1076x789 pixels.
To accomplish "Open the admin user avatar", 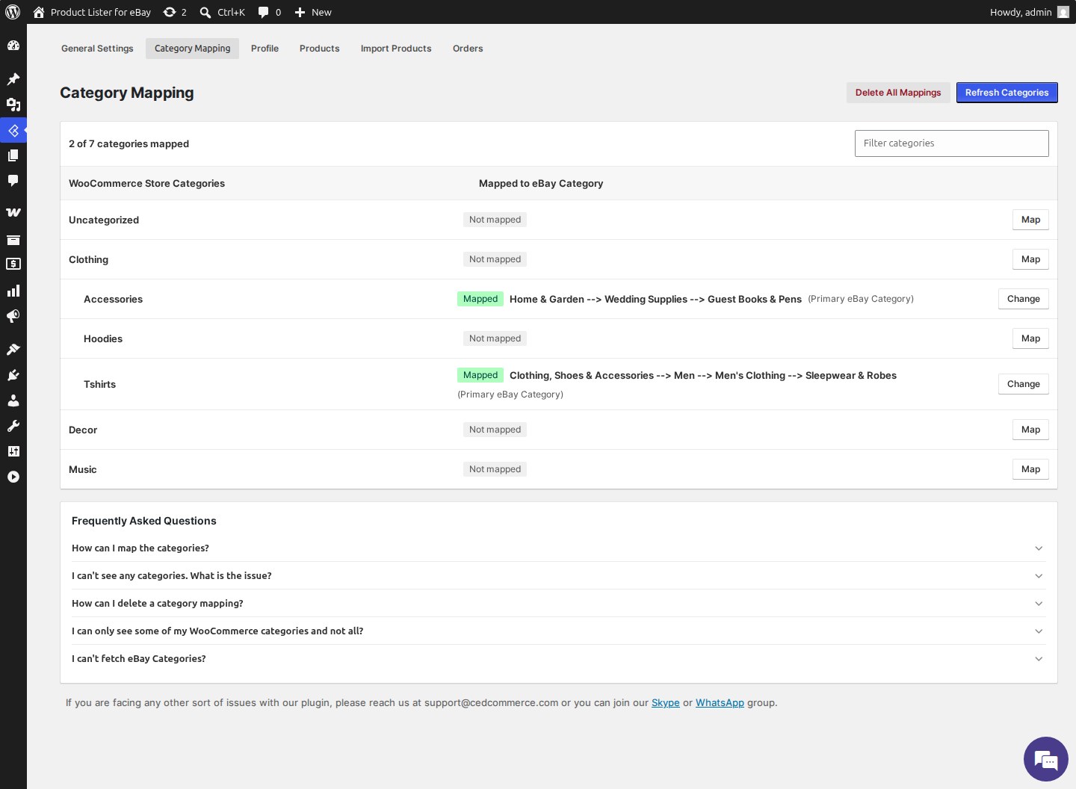I will click(x=1063, y=12).
